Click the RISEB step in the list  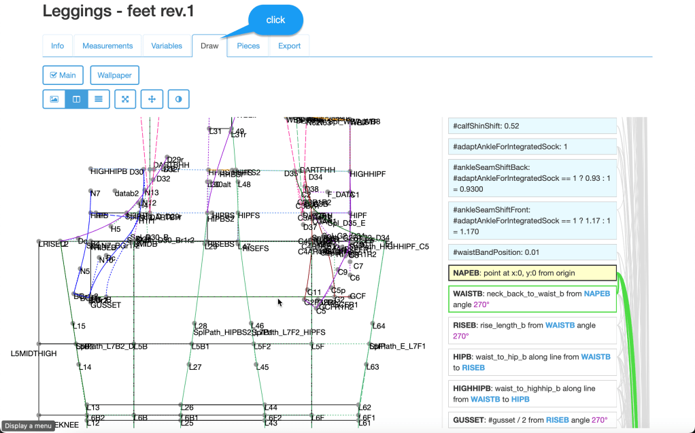point(532,330)
